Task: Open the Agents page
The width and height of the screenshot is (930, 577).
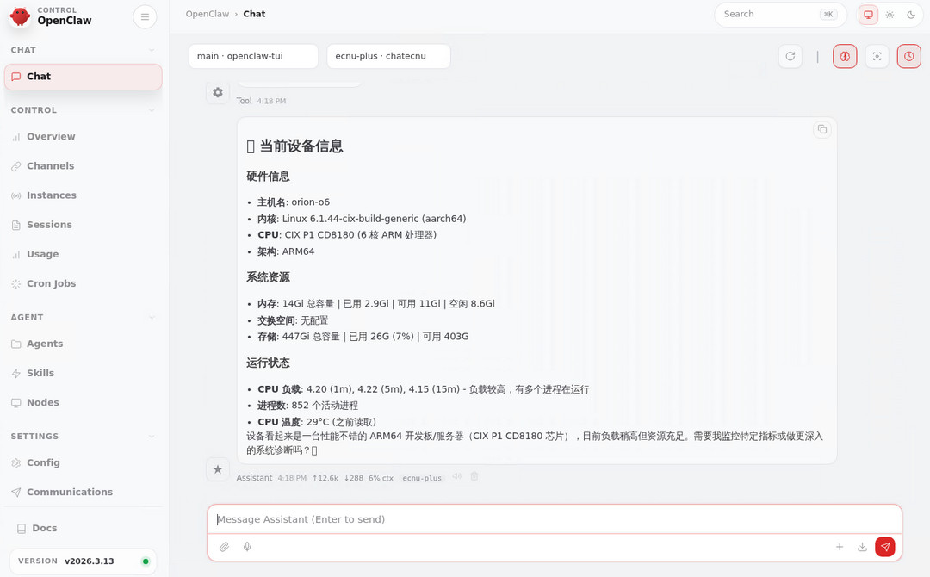Action: coord(83,344)
